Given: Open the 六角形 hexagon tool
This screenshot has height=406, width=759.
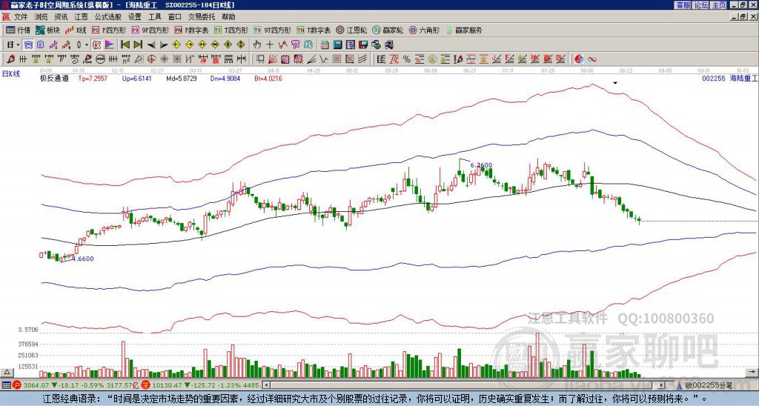Looking at the screenshot, I should [424, 30].
